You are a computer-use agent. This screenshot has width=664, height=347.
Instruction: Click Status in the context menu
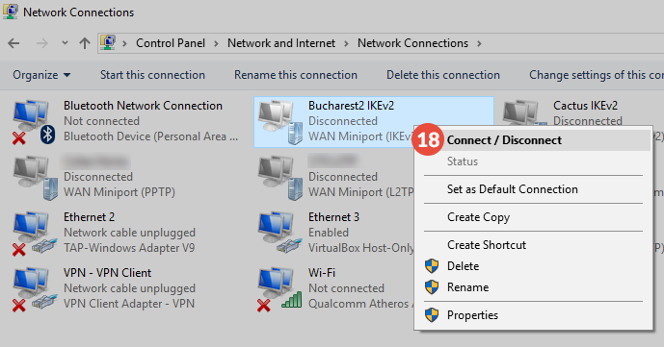pos(534,161)
